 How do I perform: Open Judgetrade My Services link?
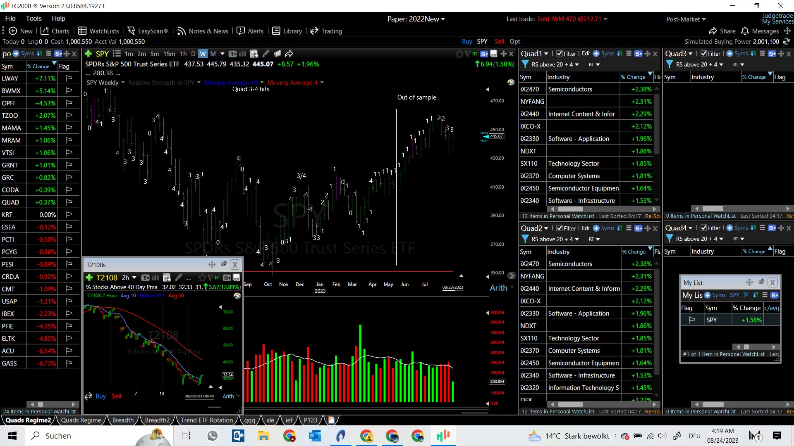777,19
